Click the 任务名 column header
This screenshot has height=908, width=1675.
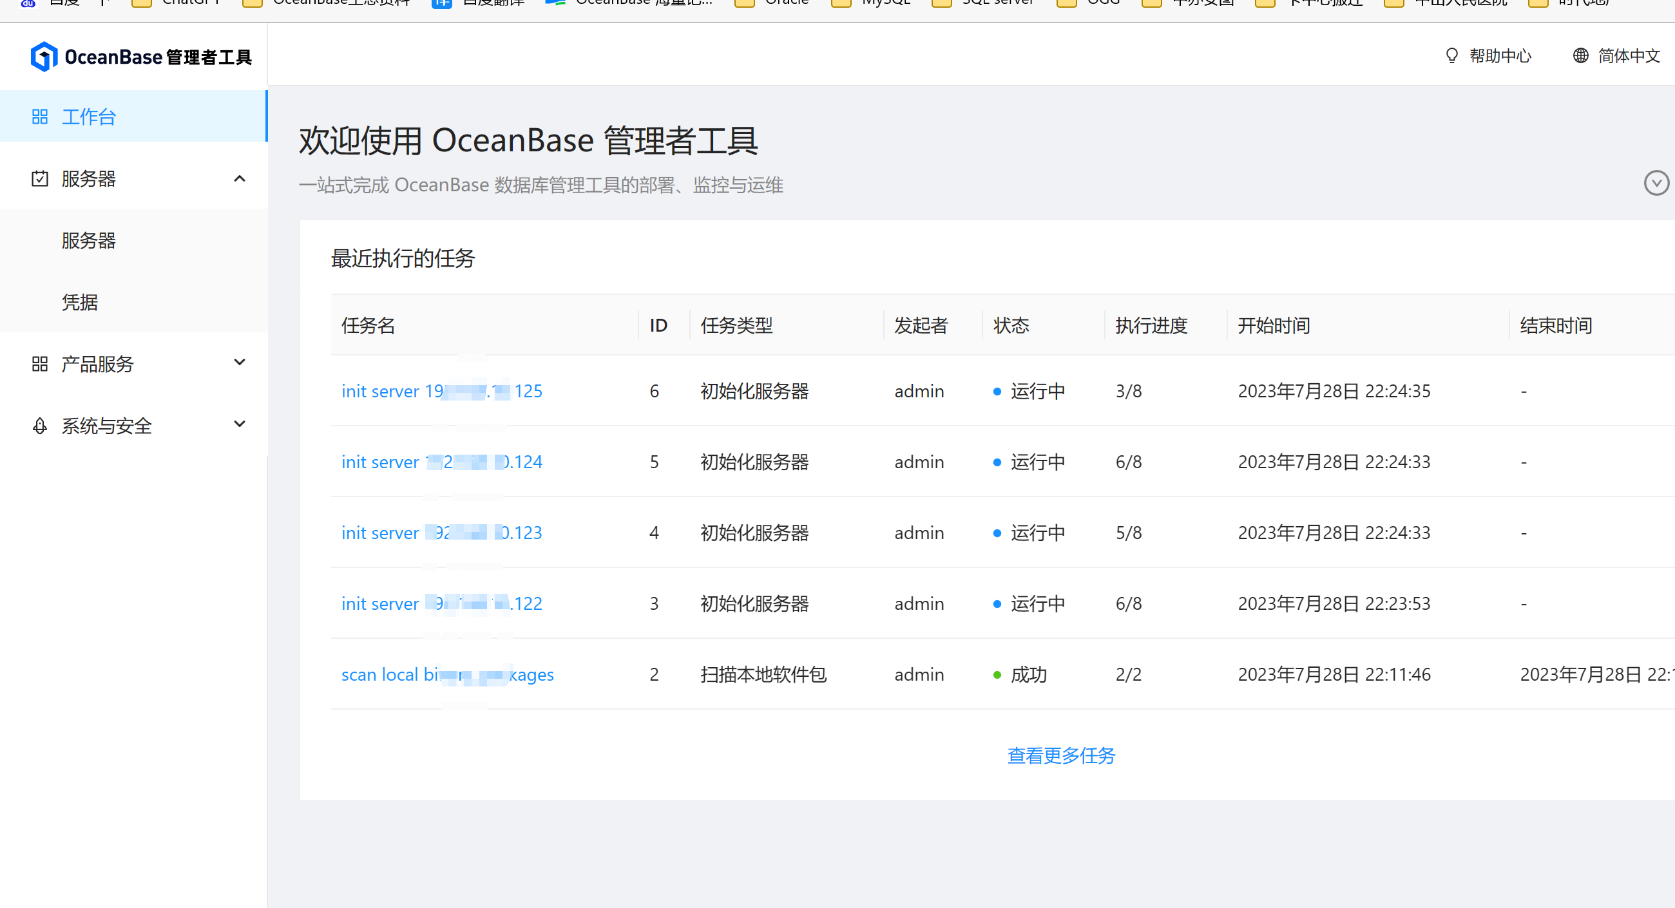pyautogui.click(x=368, y=326)
